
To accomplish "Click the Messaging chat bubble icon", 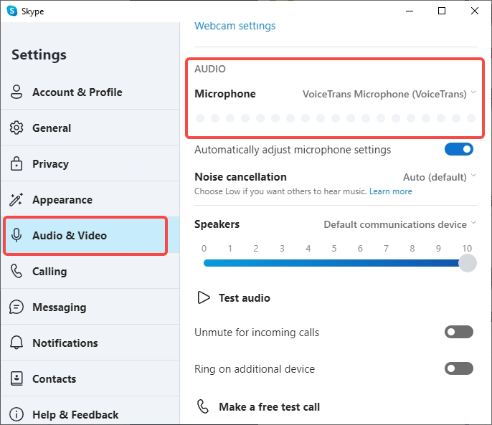I will (16, 307).
